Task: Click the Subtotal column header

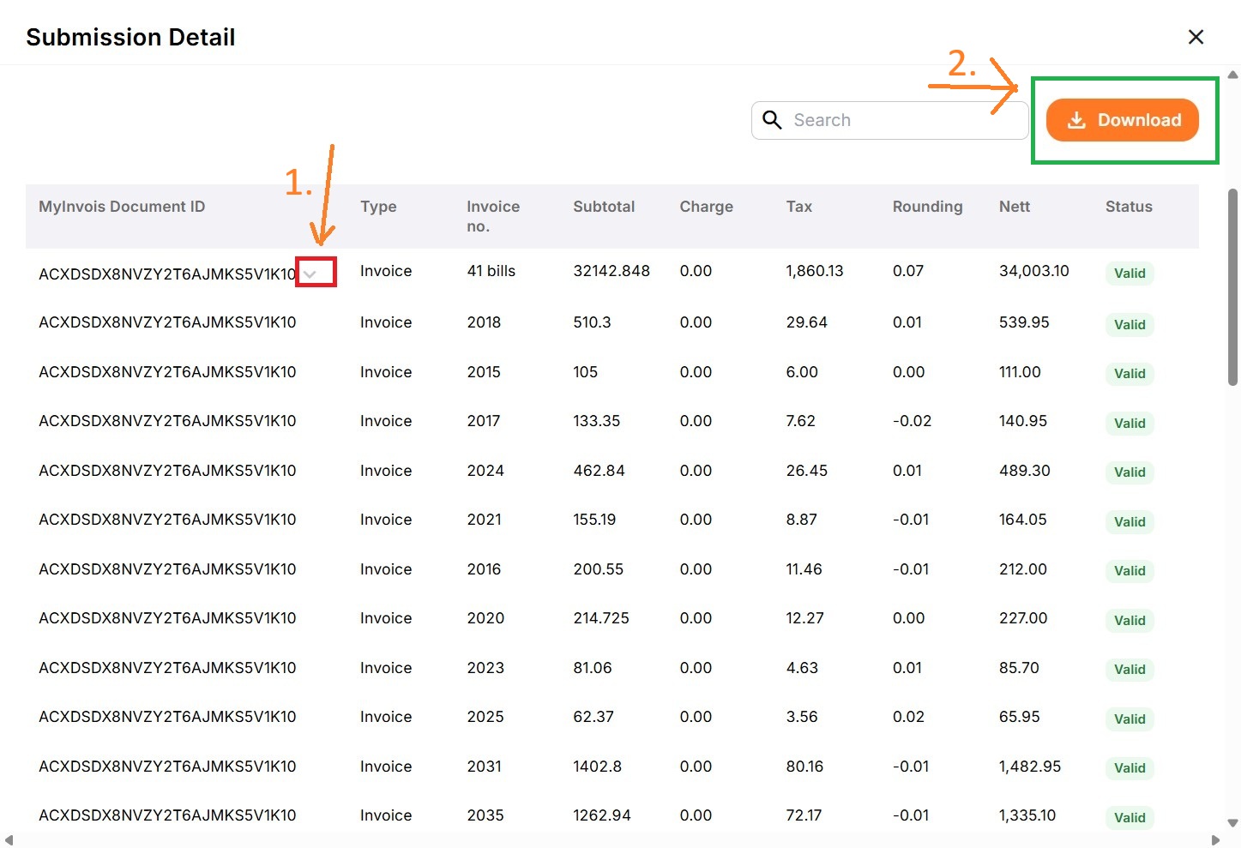Action: pos(604,207)
